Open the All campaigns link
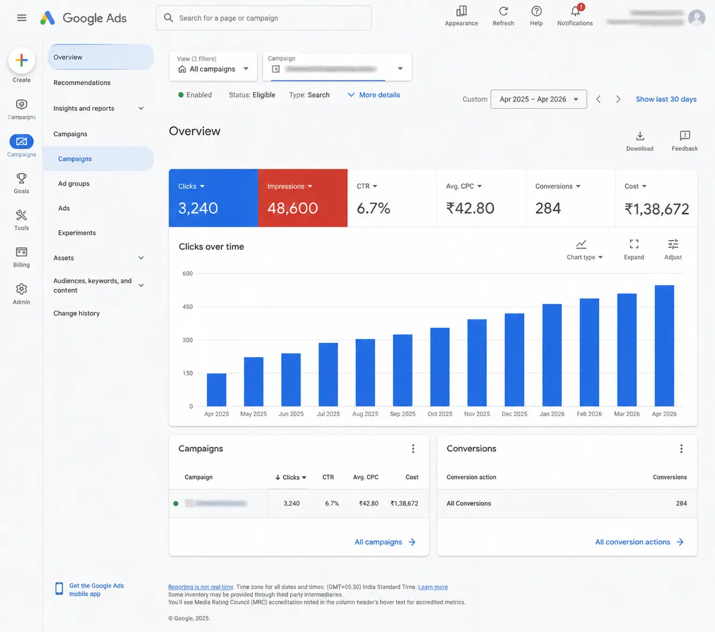The width and height of the screenshot is (715, 632). click(x=385, y=542)
